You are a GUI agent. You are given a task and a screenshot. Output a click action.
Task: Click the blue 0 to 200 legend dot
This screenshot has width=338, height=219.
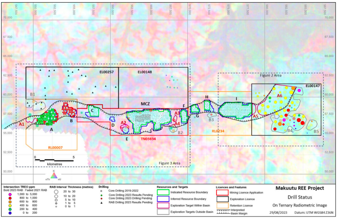click(10, 213)
